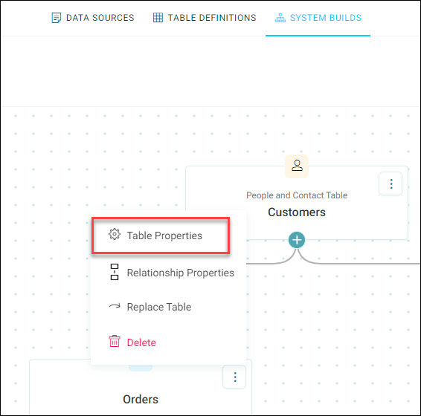Select the Orders table card title
421x416 pixels.
tap(141, 400)
